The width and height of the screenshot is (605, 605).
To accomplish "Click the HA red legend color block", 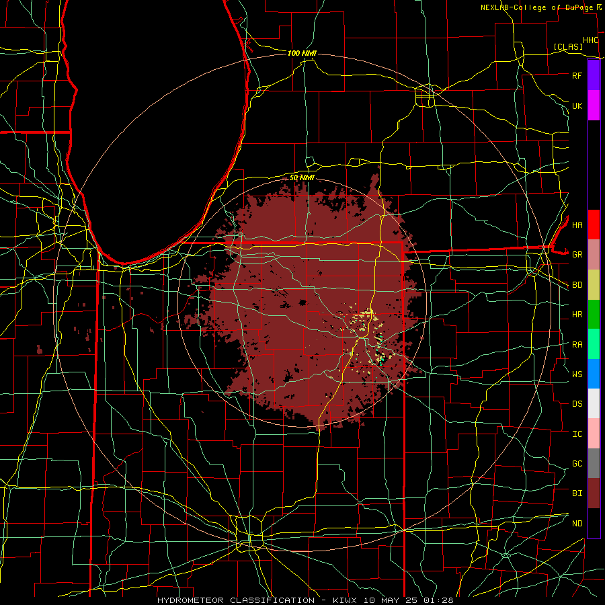I will [594, 225].
